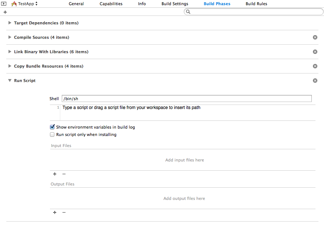Image resolution: width=324 pixels, height=235 pixels.
Task: Enable Run script only when installing
Action: (53, 134)
